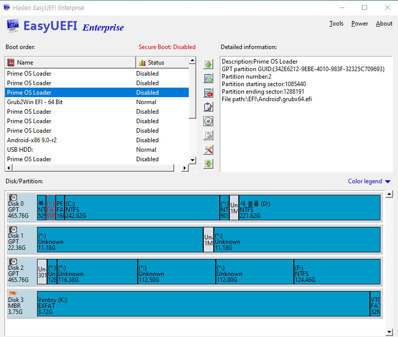Click the Partition starting sector:1085440 line
398x337 pixels.
(264, 84)
